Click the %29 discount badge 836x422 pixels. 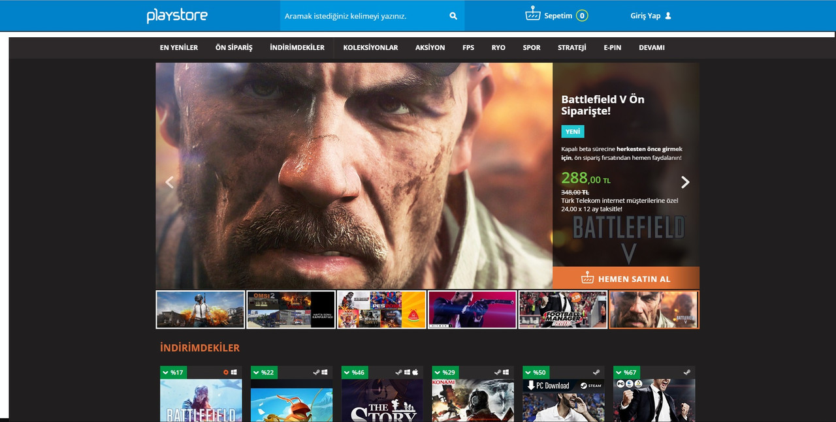click(x=446, y=372)
